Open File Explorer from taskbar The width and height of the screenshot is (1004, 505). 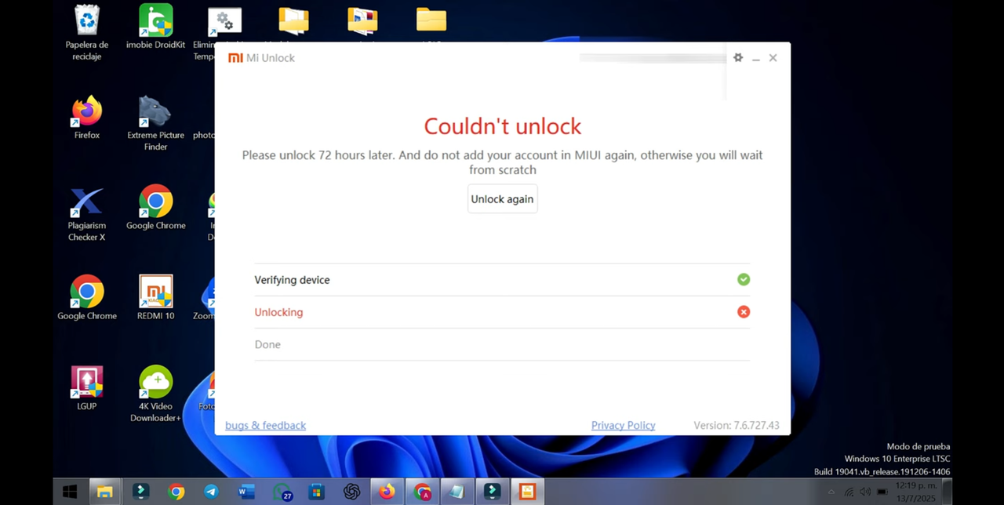[105, 492]
